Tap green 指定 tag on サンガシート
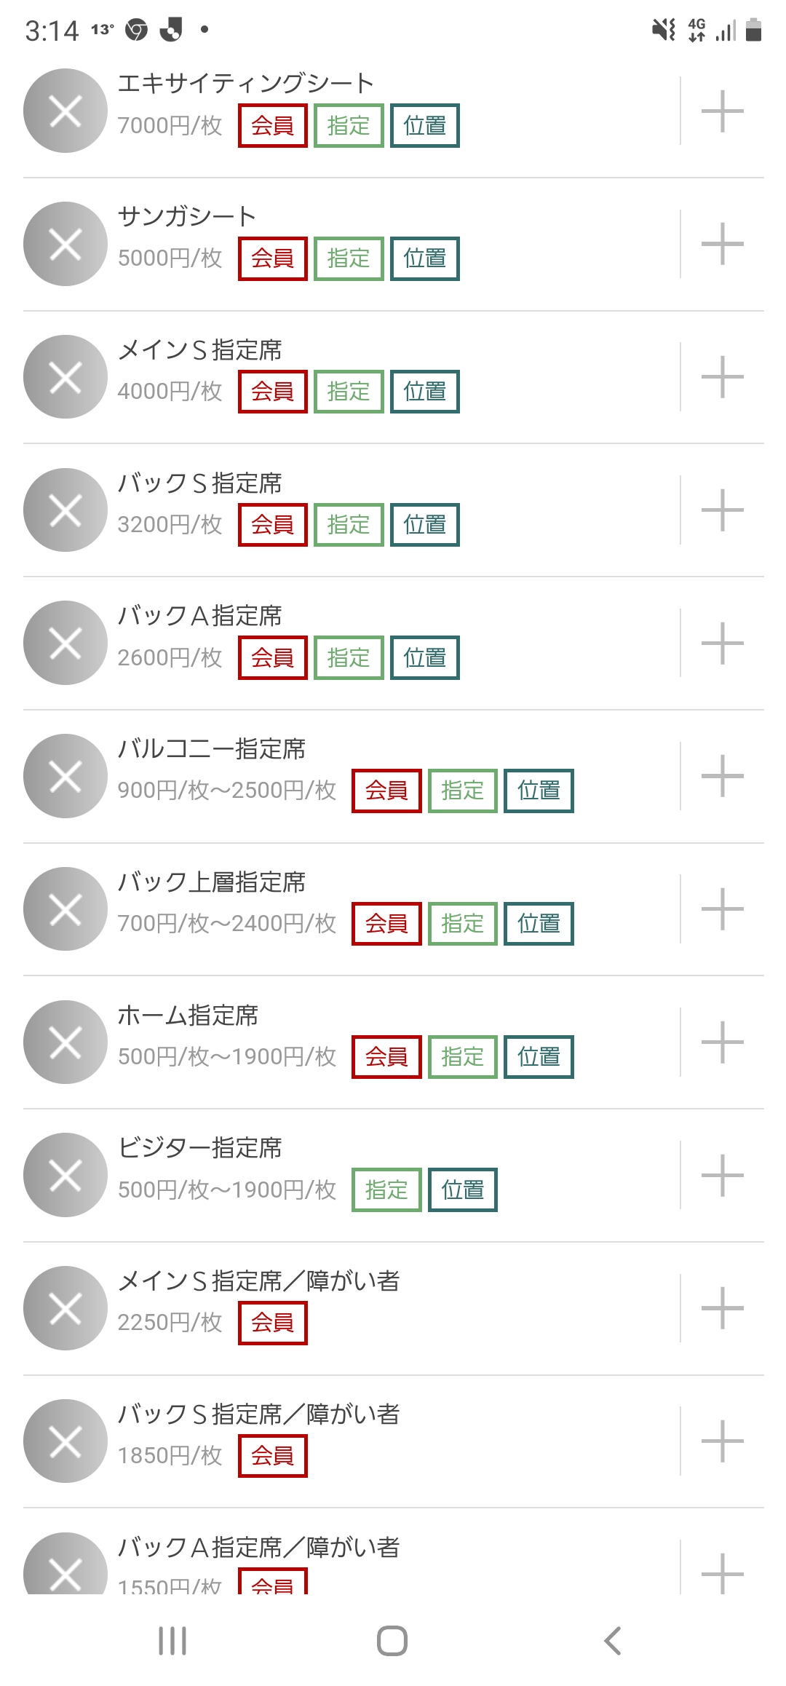 [x=349, y=258]
